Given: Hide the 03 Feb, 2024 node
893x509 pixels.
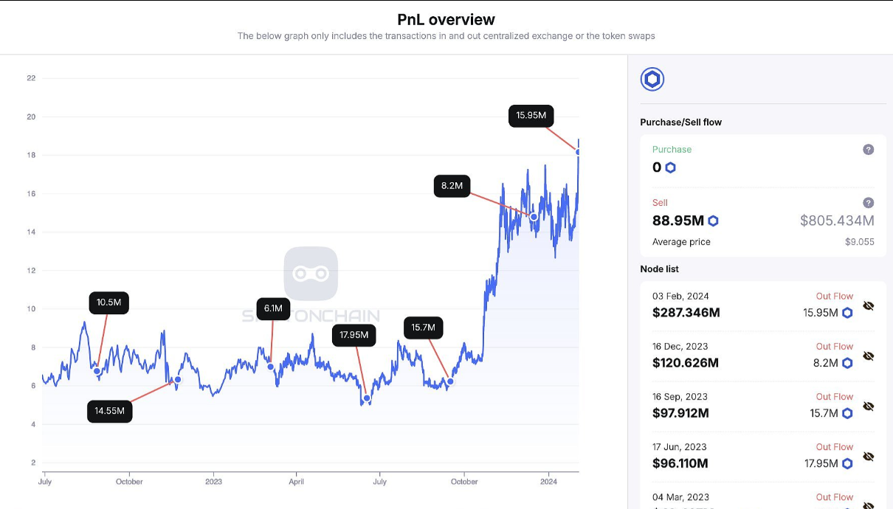Looking at the screenshot, I should pyautogui.click(x=869, y=305).
